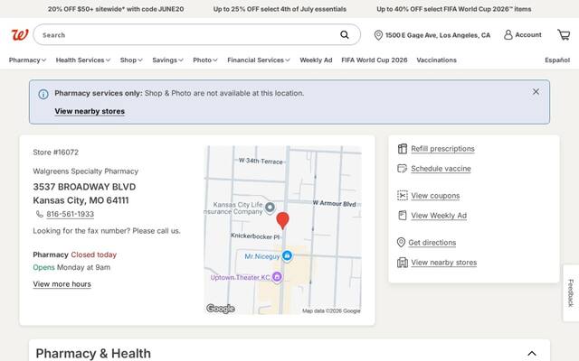Expand the Photo menu
This screenshot has width=579, height=361.
click(205, 60)
